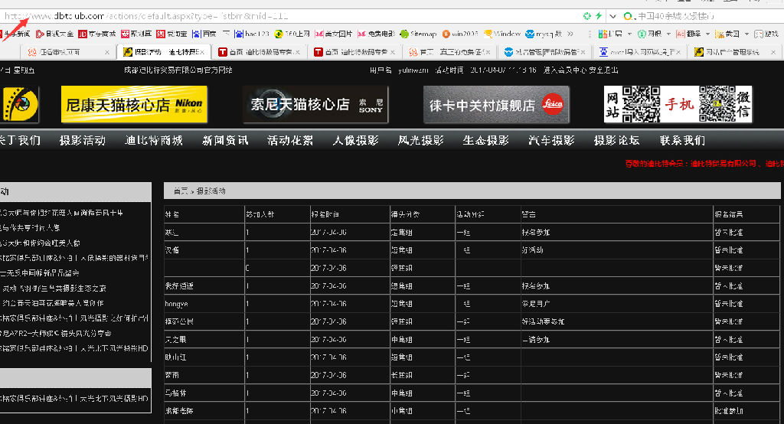Click the 徕卡中关村旗舰店 Leica banner

[x=495, y=105]
